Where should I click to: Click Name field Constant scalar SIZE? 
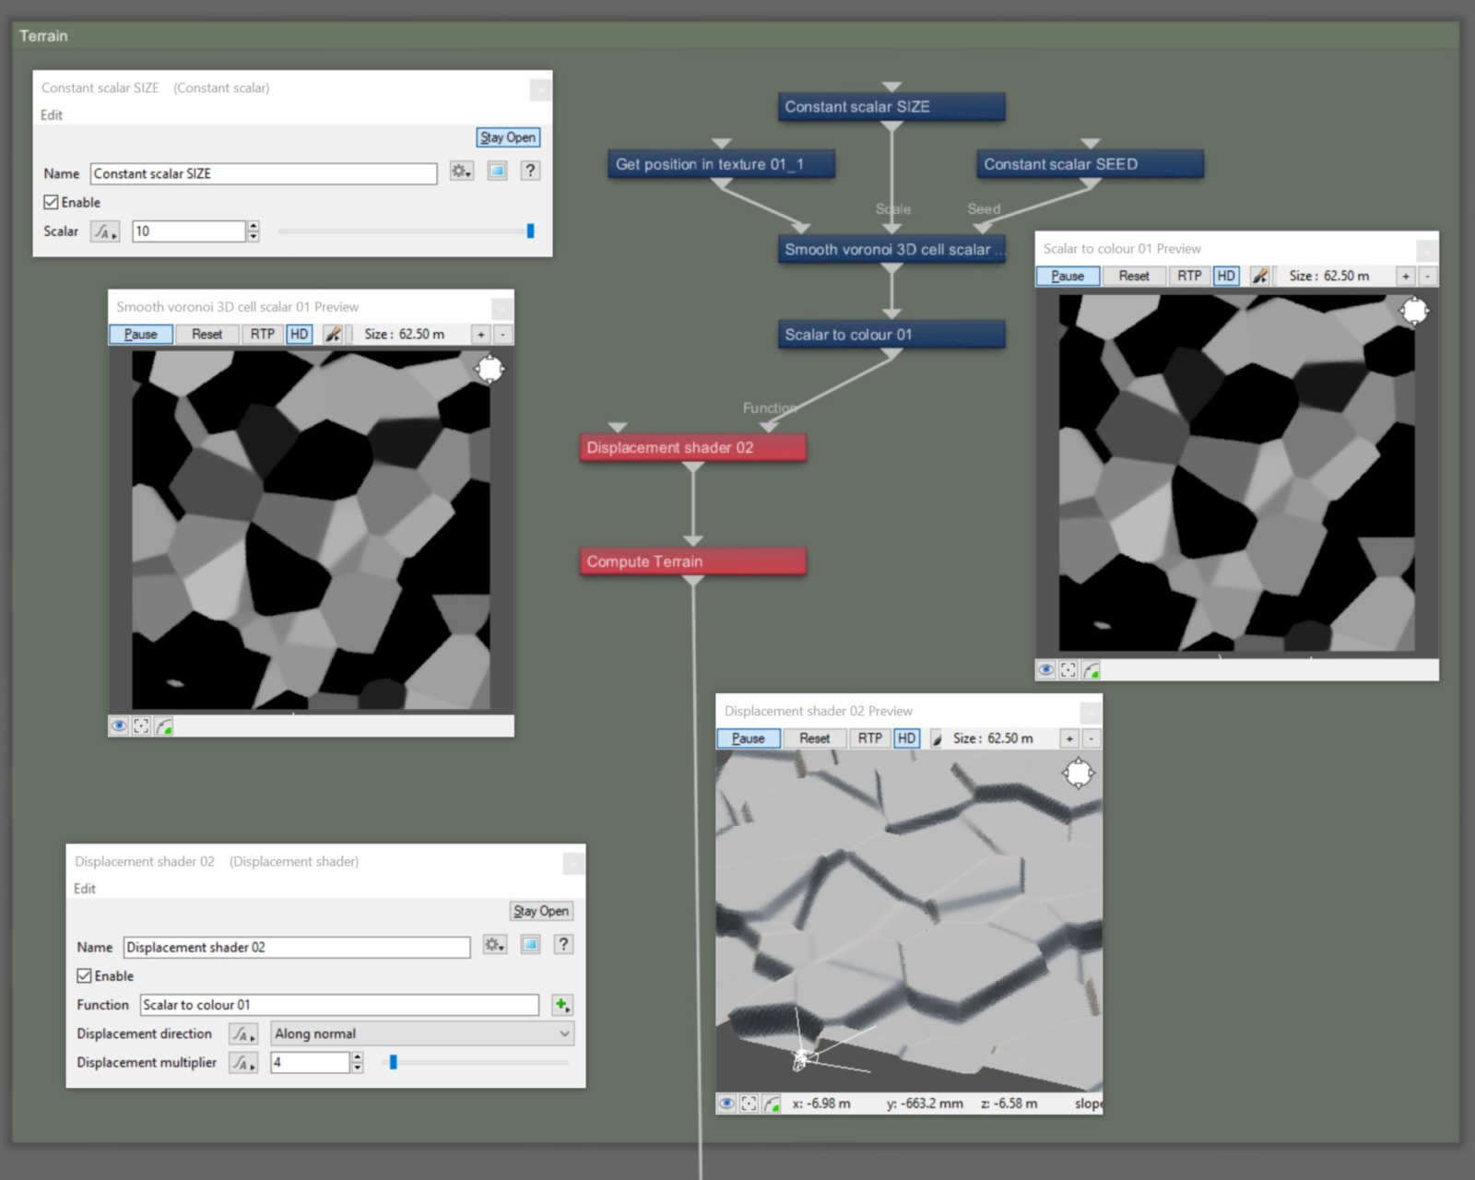pyautogui.click(x=264, y=173)
